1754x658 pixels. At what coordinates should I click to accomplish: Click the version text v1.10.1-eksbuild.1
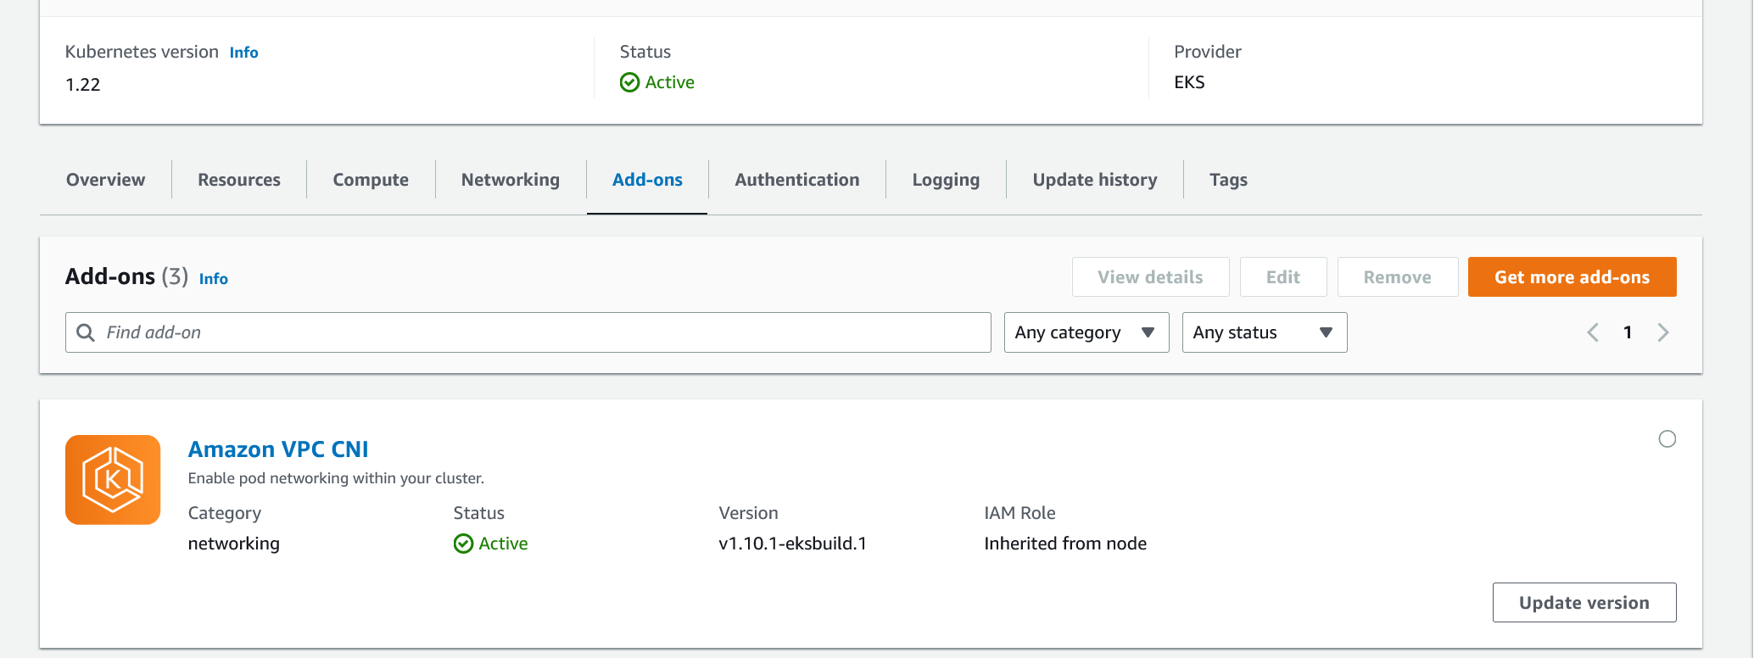click(793, 544)
